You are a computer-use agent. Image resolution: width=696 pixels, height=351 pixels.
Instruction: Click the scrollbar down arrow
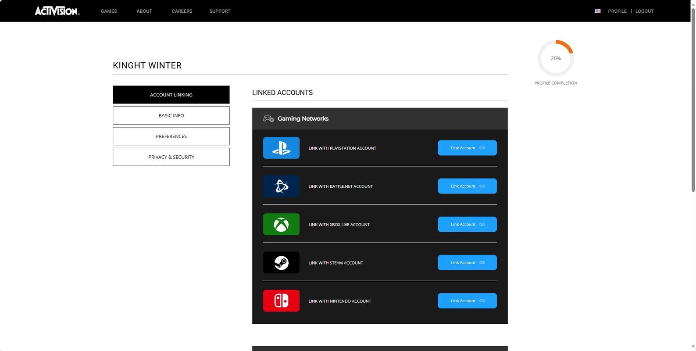pyautogui.click(x=693, y=347)
